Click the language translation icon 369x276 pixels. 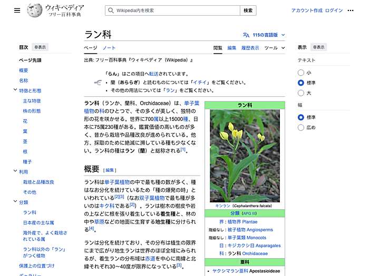[x=246, y=35]
